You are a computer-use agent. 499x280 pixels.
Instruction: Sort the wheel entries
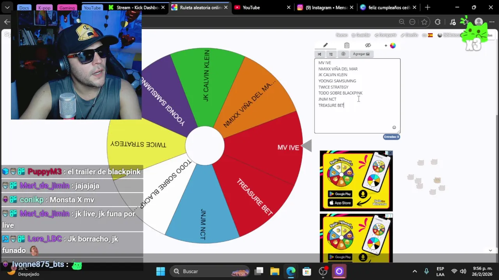pos(331,54)
